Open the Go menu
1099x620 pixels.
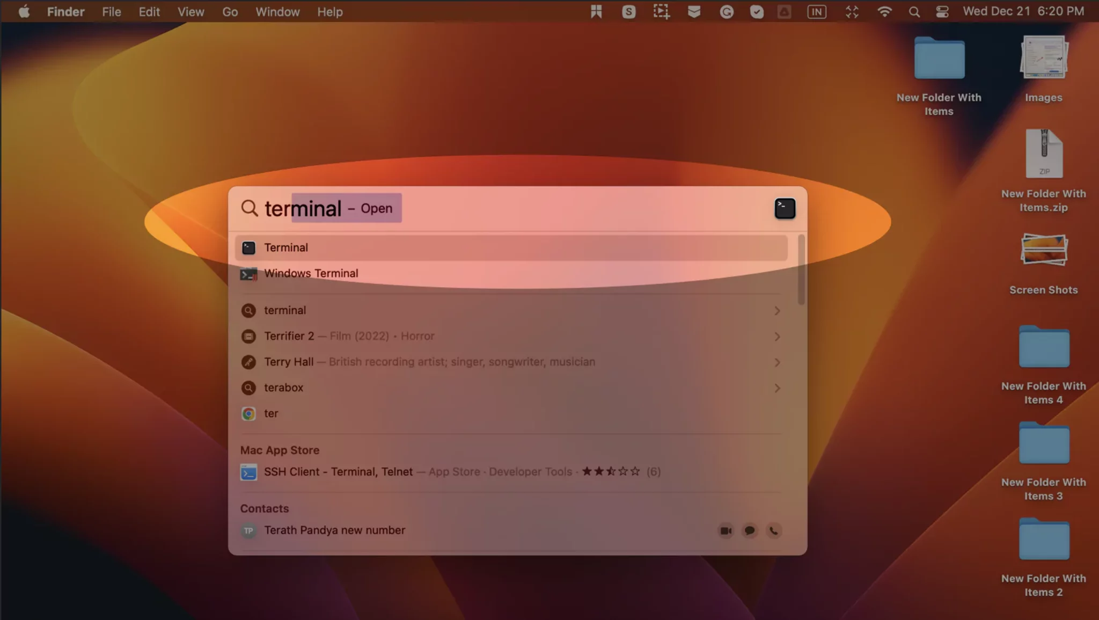point(230,11)
